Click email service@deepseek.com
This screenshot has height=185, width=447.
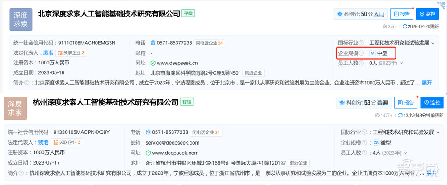click(x=173, y=143)
